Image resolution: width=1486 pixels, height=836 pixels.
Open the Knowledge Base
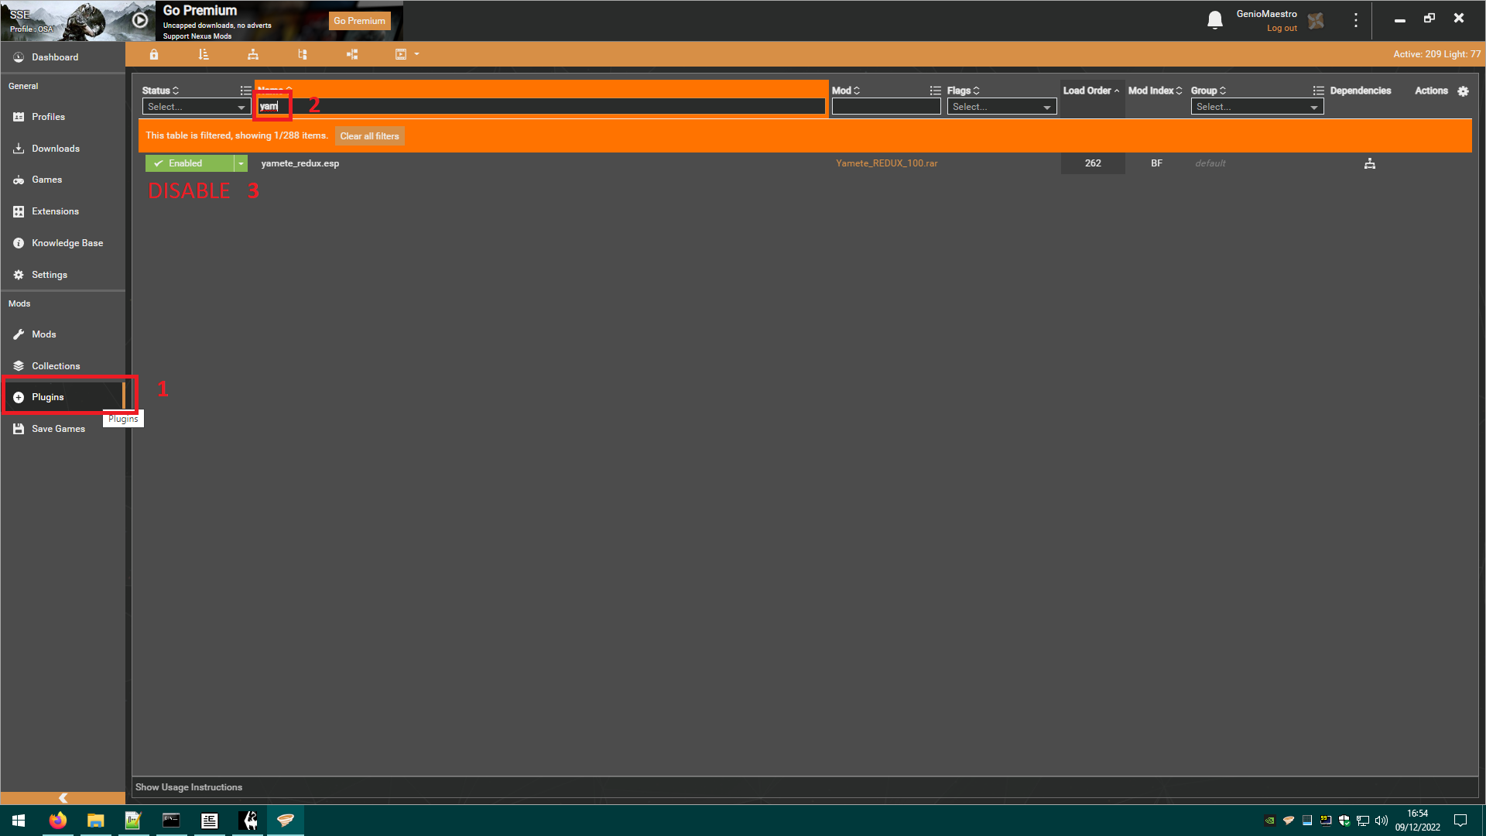point(63,243)
